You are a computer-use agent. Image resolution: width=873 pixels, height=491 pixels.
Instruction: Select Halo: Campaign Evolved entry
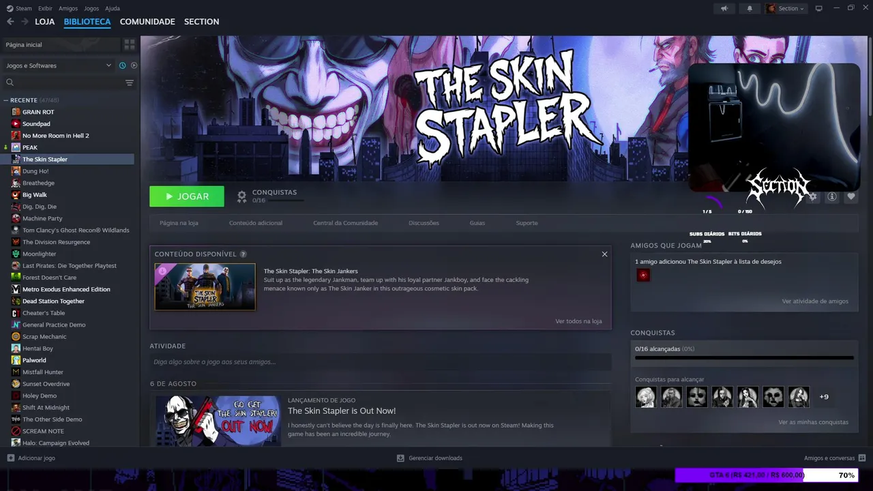tap(56, 443)
